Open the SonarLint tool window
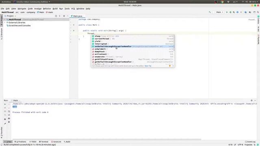 click(x=56, y=142)
